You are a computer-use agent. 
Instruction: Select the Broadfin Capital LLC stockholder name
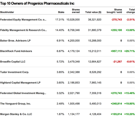(13, 62)
